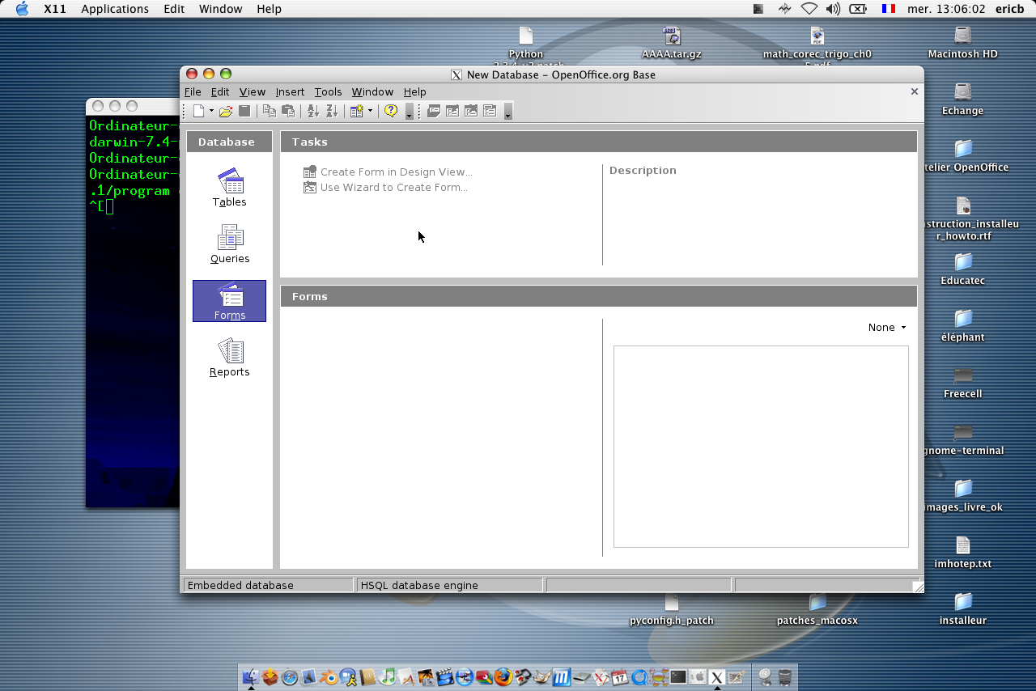Click the X11 icon in the Dock

717,677
